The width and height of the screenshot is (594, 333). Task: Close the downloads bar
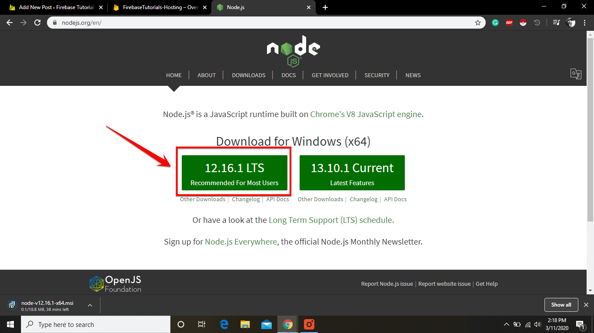[x=586, y=305]
